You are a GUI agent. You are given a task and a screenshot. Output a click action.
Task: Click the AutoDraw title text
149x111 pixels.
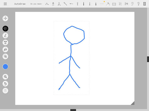(20, 4)
